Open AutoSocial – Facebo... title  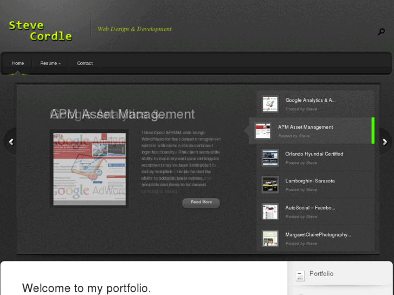(x=310, y=208)
